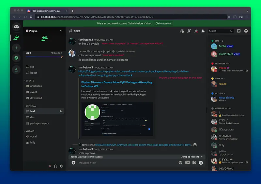Open Vepcz member profile

[229, 69]
